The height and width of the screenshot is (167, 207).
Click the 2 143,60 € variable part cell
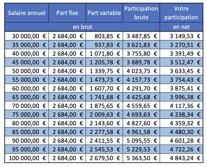tap(104, 123)
